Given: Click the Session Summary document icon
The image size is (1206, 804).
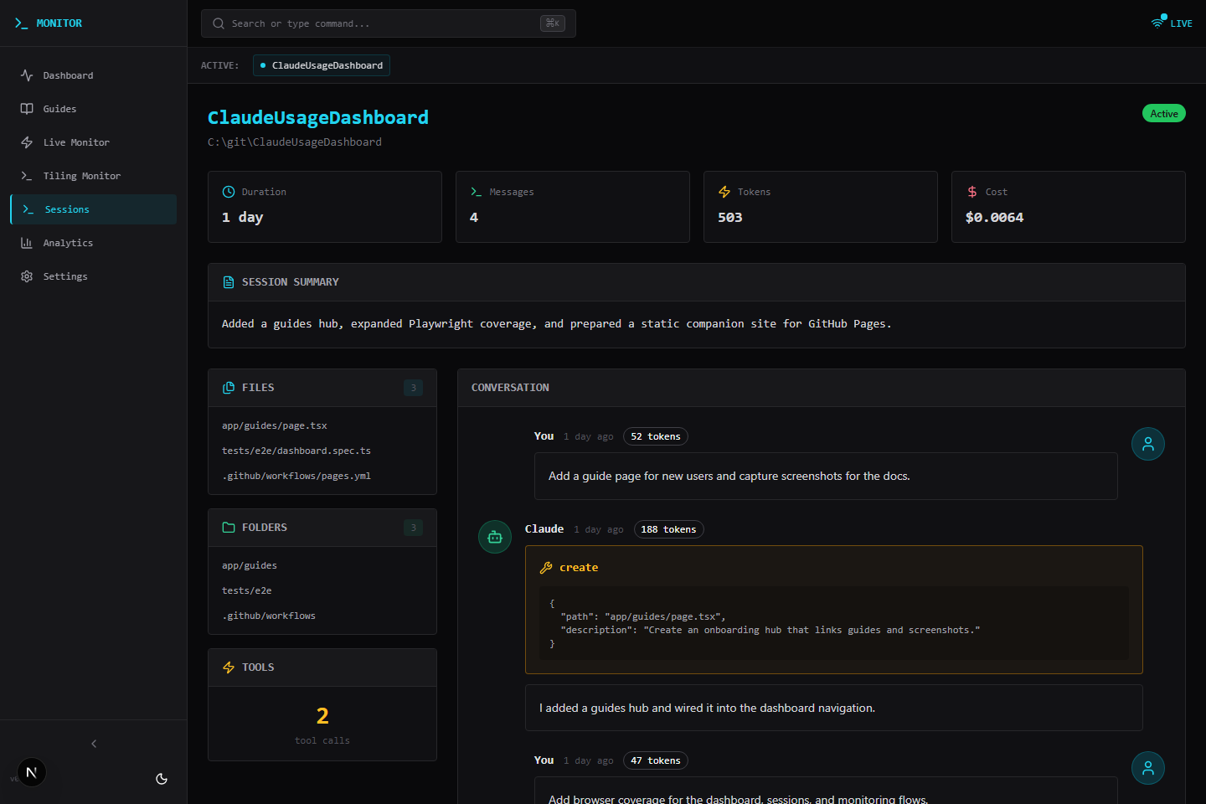Looking at the screenshot, I should click(x=229, y=282).
